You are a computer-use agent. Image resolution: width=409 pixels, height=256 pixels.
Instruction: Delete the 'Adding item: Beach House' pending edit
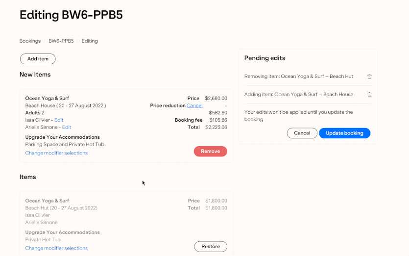370,94
